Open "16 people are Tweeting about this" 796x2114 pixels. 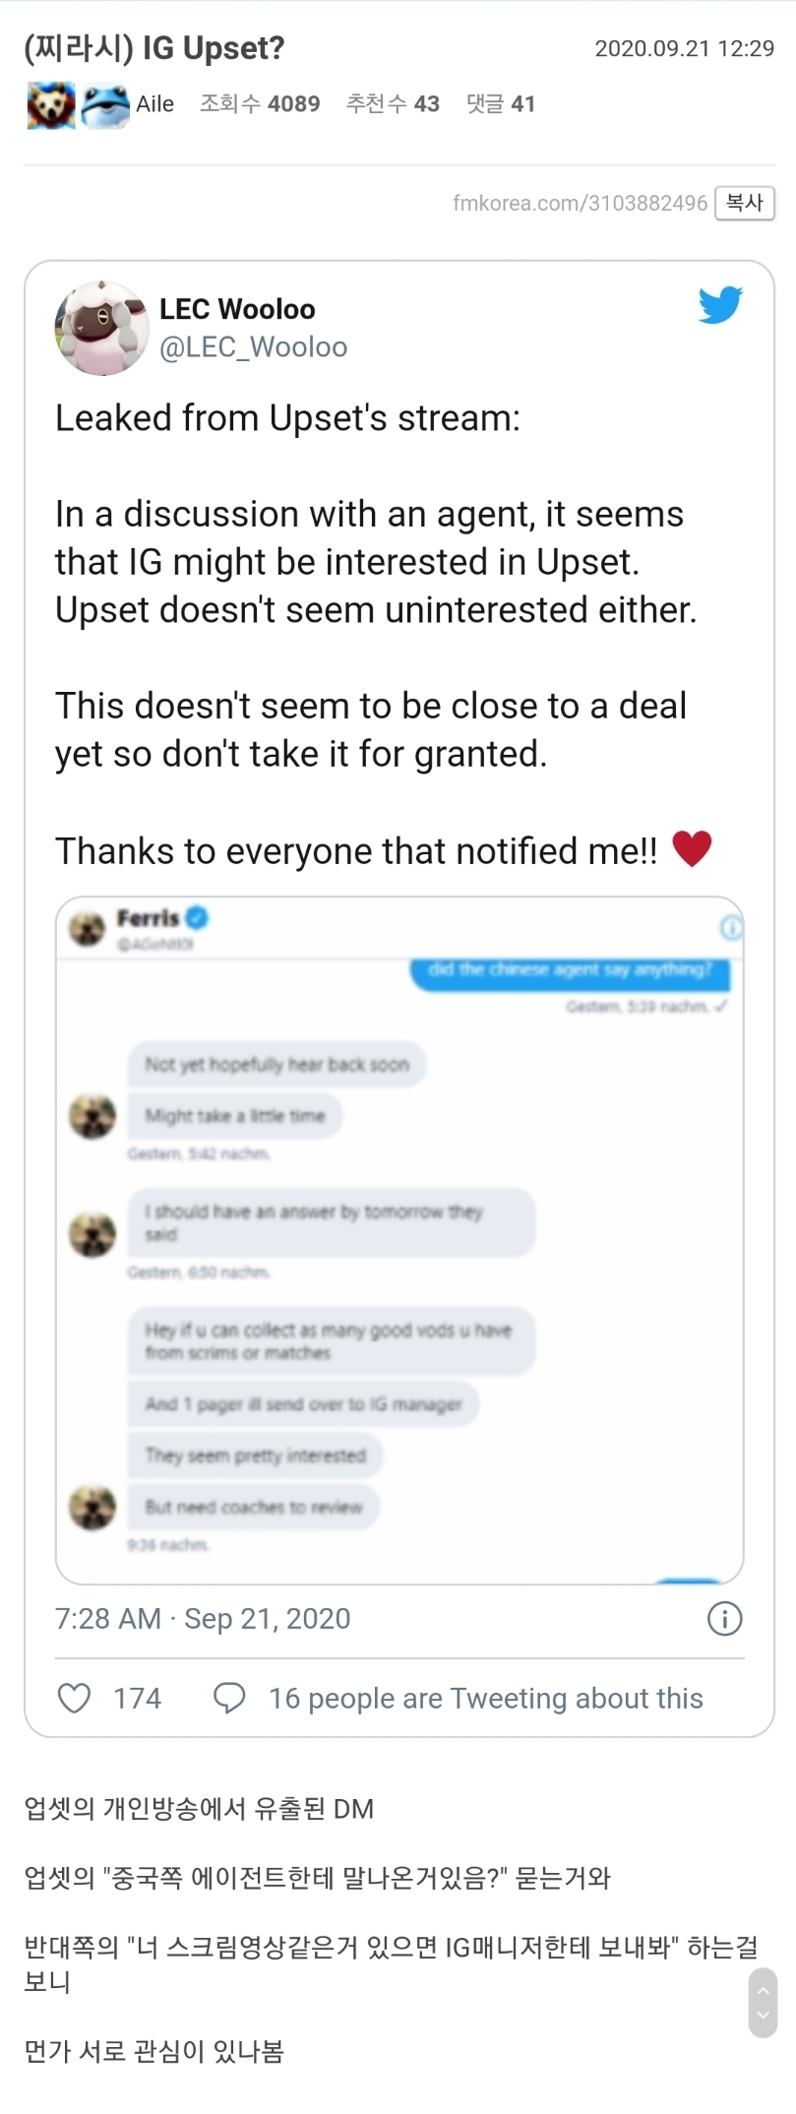tap(486, 1698)
